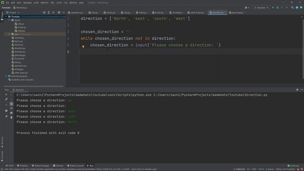Image resolution: width=304 pixels, height=171 pixels.
Task: Click Expand All icon in the Project panel header
Action: pos(48,12)
